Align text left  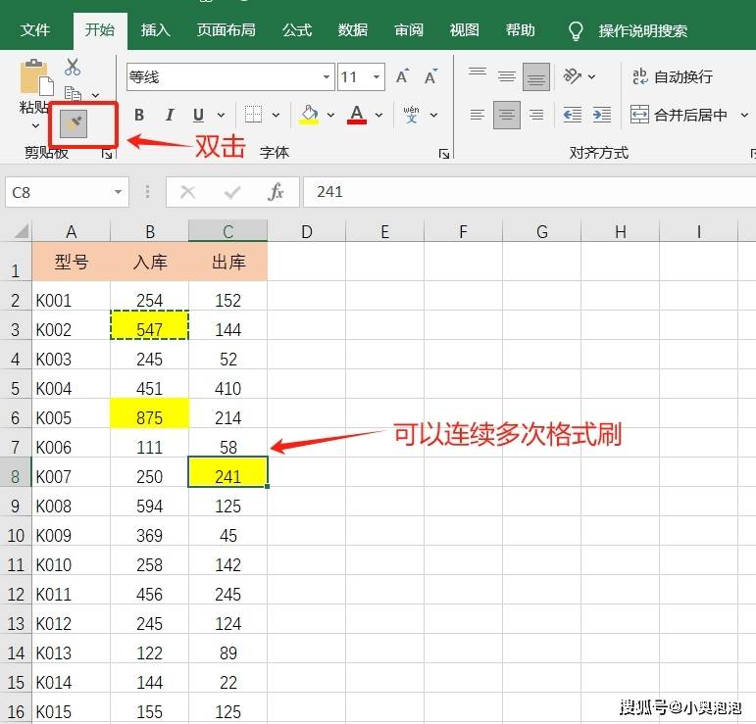pyautogui.click(x=478, y=115)
